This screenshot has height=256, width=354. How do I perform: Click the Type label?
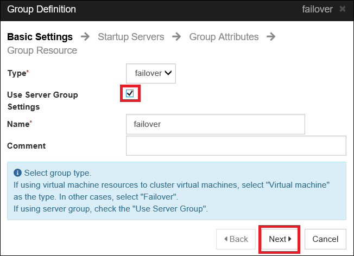[18, 73]
